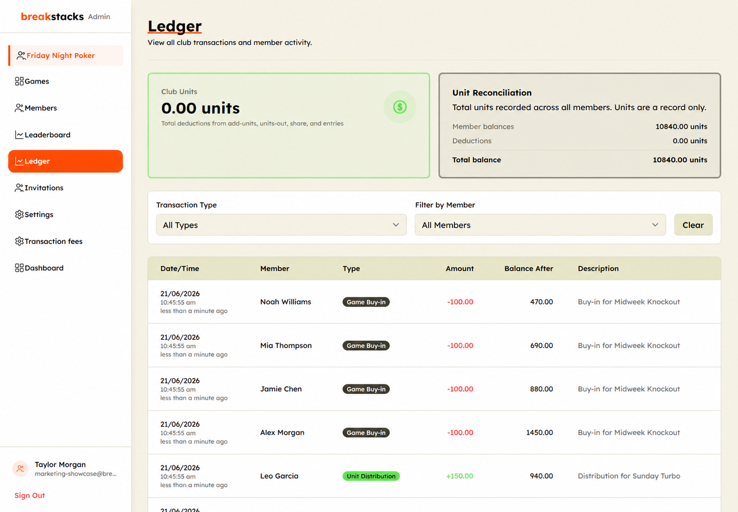
Task: Click the Admin label beside the logo
Action: [x=99, y=17]
